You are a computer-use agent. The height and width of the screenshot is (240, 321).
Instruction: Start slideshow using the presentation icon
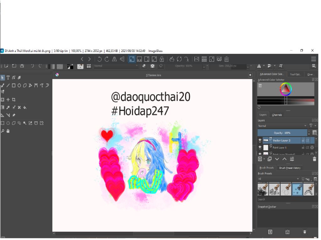coord(219,59)
